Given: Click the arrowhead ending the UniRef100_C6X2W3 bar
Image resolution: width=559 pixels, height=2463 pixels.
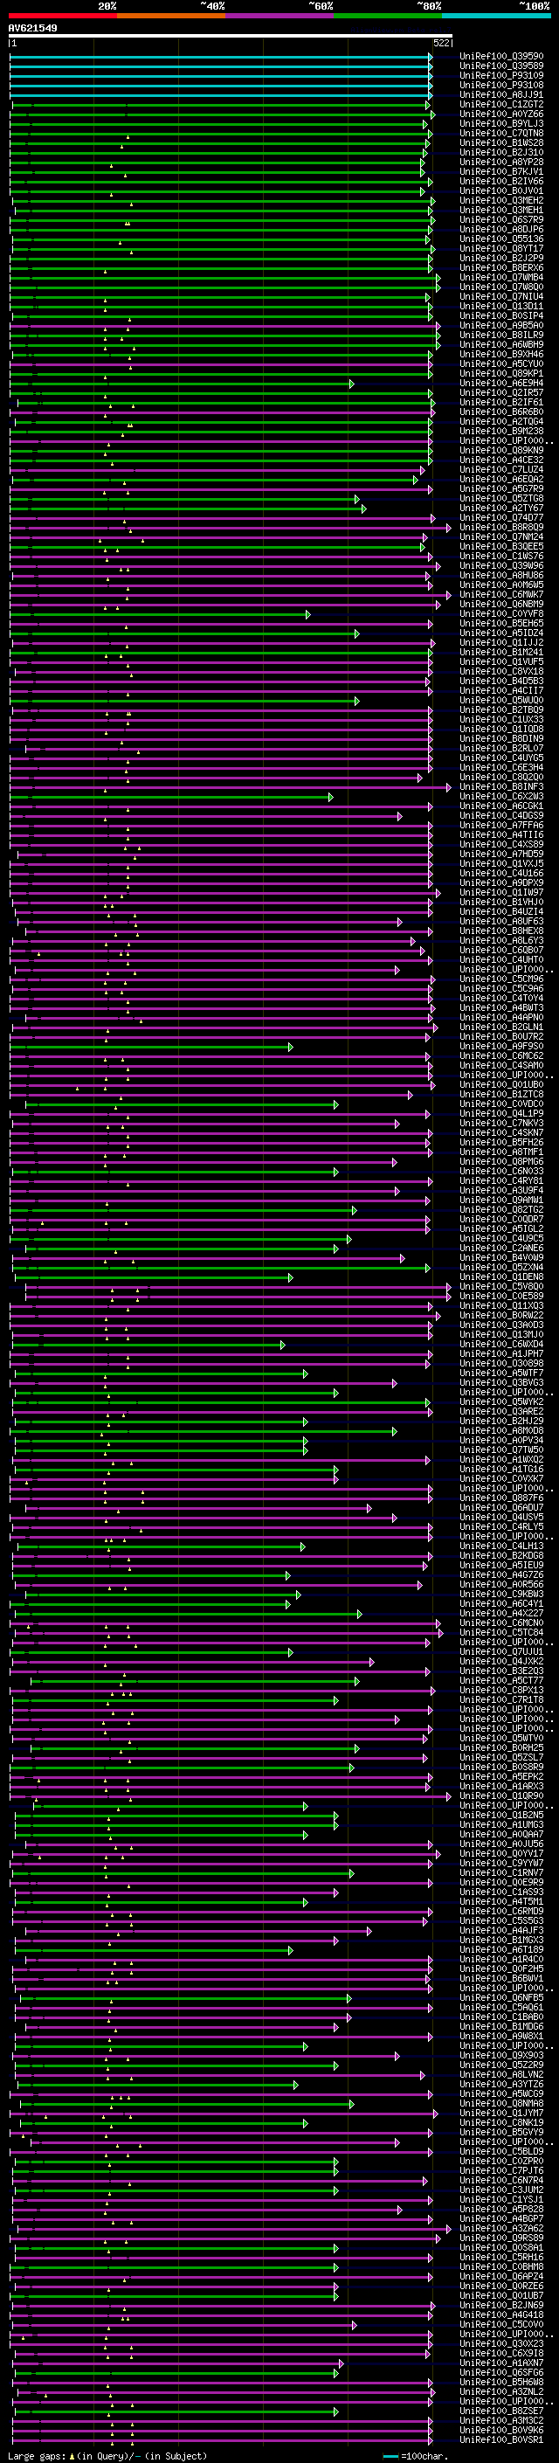Looking at the screenshot, I should point(331,797).
